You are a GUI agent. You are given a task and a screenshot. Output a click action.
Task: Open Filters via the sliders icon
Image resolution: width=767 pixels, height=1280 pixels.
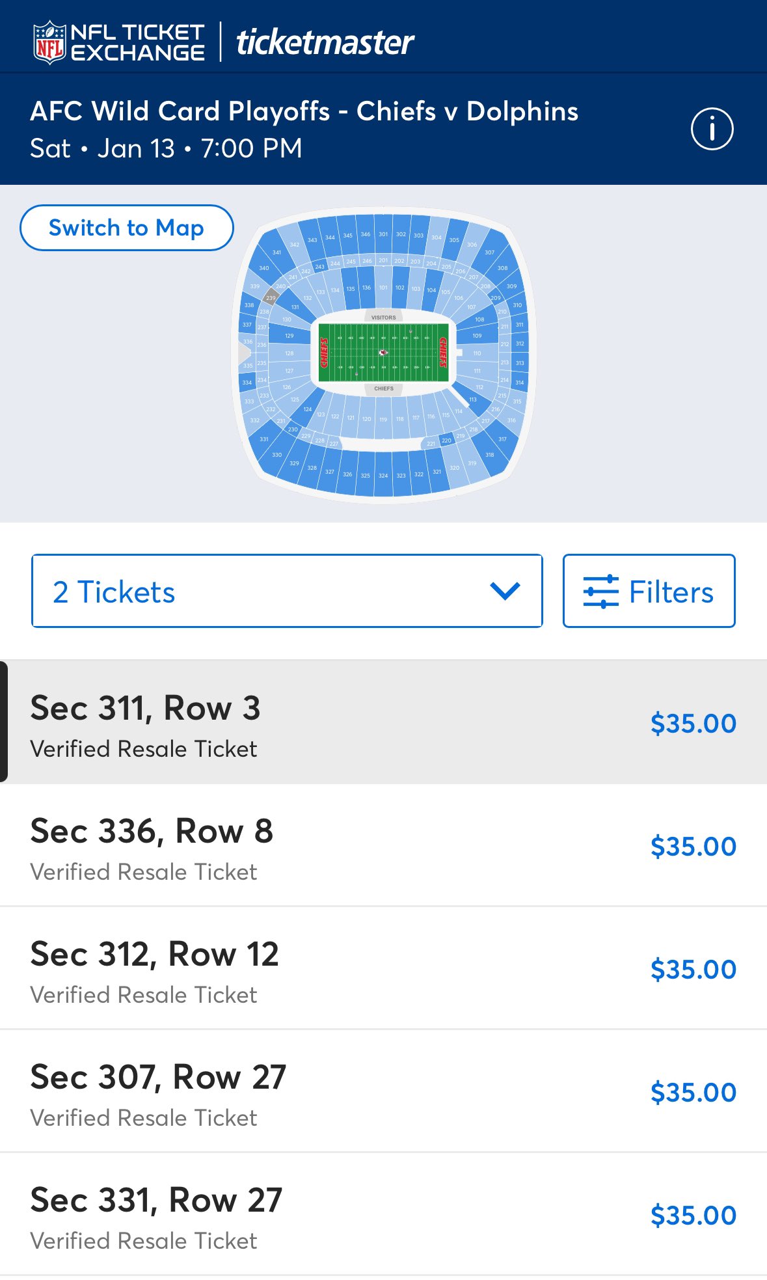[600, 592]
